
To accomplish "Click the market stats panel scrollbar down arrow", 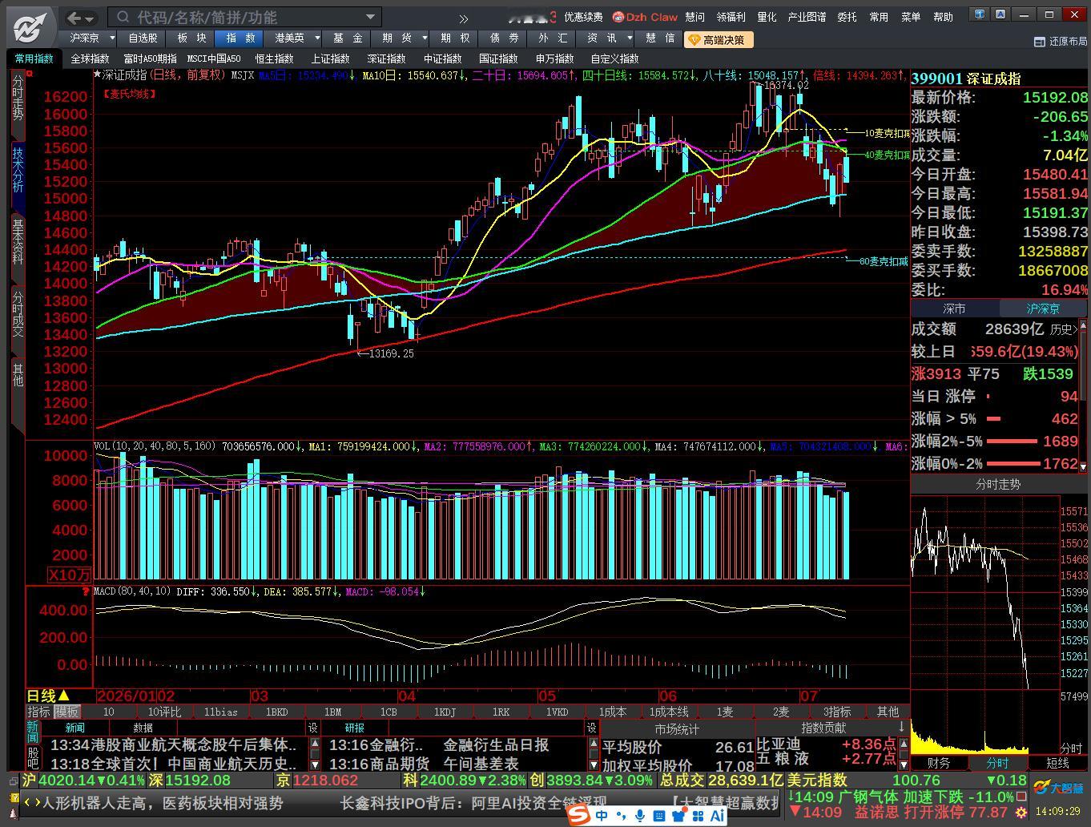I will point(594,765).
